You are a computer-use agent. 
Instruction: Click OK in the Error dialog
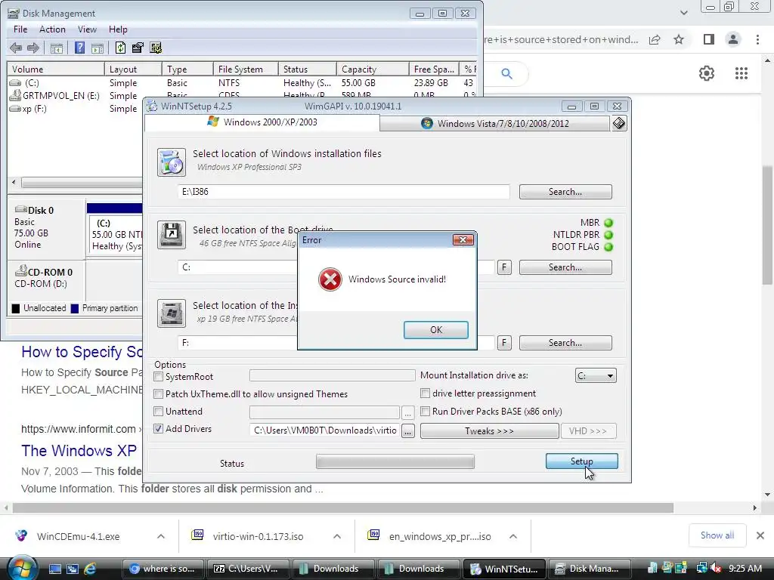pos(436,330)
